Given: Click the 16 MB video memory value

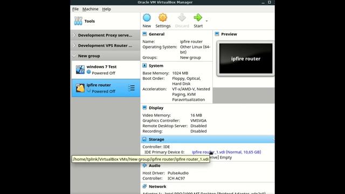Looking at the screenshot, I should click(196, 115).
